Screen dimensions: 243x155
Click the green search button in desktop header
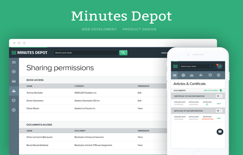click(123, 53)
